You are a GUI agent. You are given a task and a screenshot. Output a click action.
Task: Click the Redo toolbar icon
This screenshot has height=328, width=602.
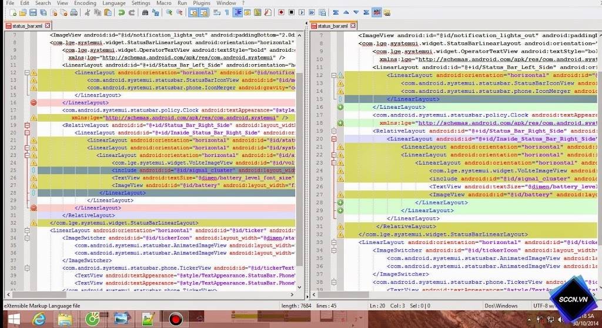click(x=132, y=13)
